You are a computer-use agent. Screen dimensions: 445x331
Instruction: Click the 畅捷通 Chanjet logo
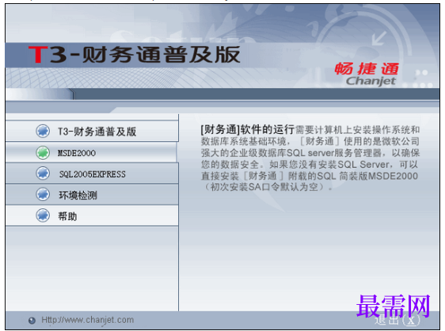point(367,74)
